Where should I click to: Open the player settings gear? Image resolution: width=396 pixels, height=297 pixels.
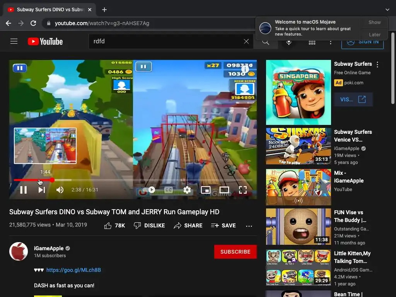point(187,189)
